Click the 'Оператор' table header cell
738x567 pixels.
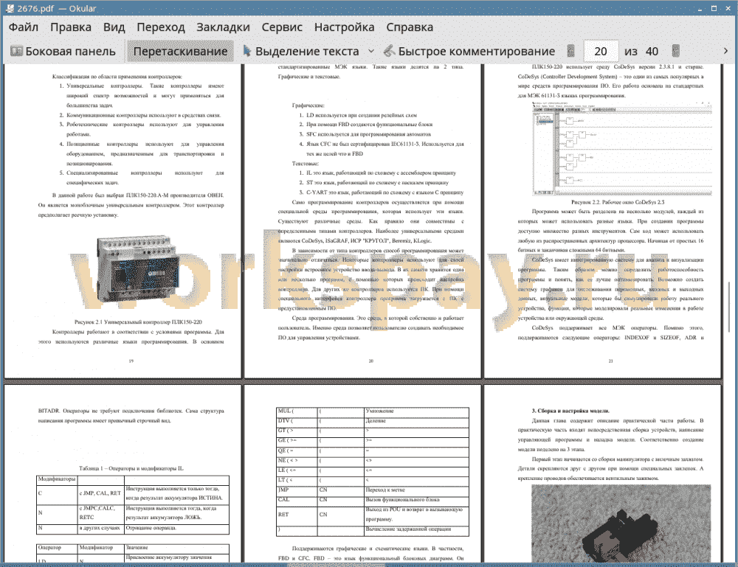(57, 548)
